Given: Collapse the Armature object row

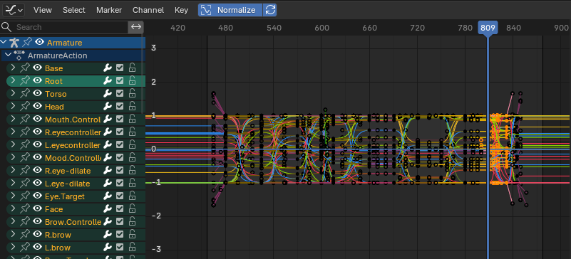Looking at the screenshot, I should pos(4,43).
